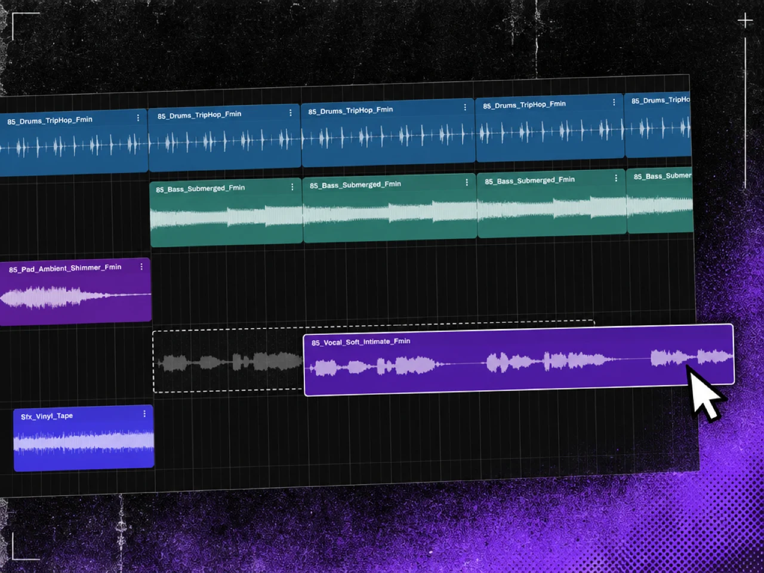The width and height of the screenshot is (764, 573).
Task: Open options menu of second 85_Drums_TripHop_Fmin clip
Action: (291, 113)
